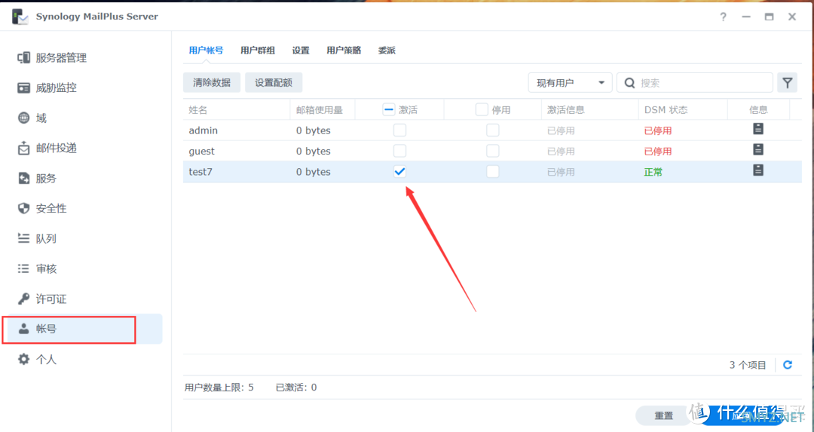
Task: Click the 正常 status for test7
Action: tap(653, 172)
